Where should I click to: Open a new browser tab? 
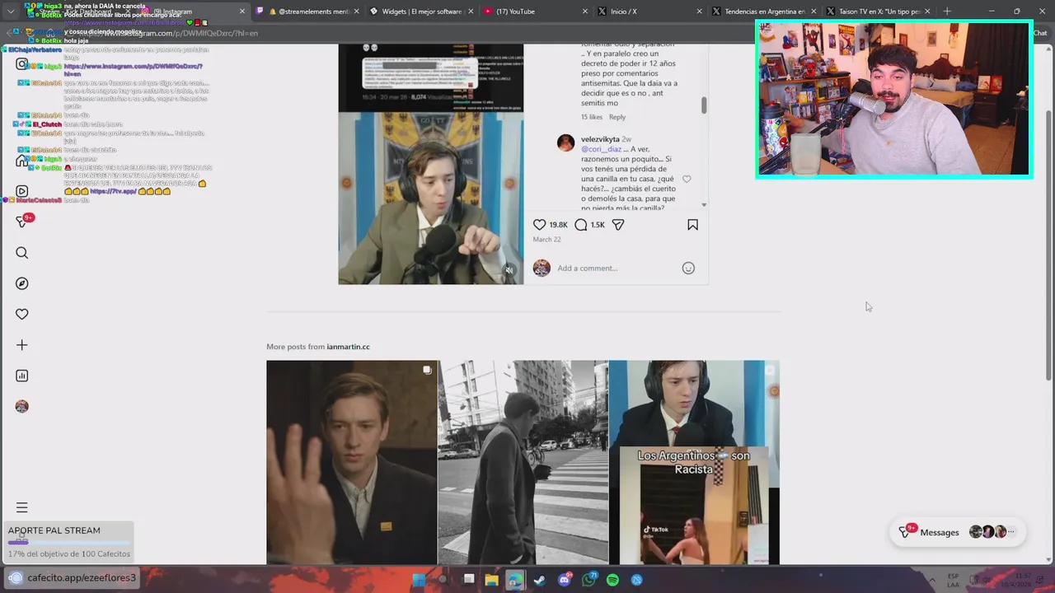[947, 12]
